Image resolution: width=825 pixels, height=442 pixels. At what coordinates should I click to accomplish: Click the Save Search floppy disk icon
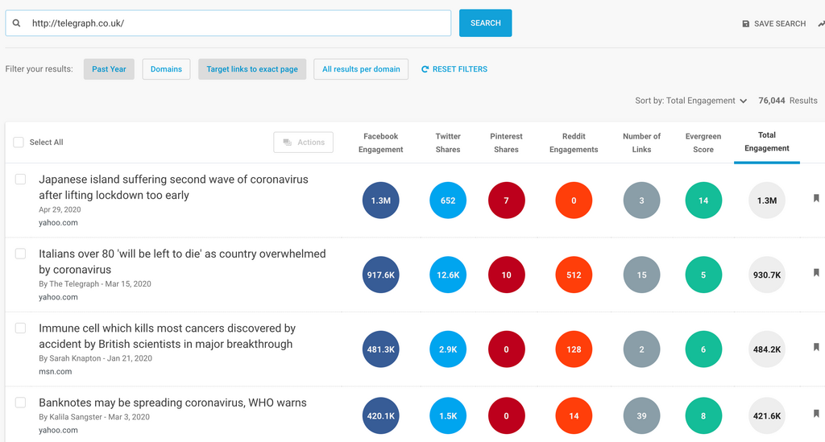pos(745,24)
